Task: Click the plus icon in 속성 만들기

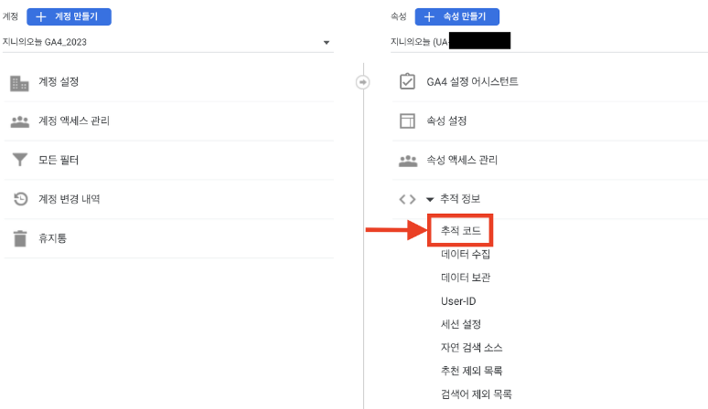Action: click(x=429, y=16)
